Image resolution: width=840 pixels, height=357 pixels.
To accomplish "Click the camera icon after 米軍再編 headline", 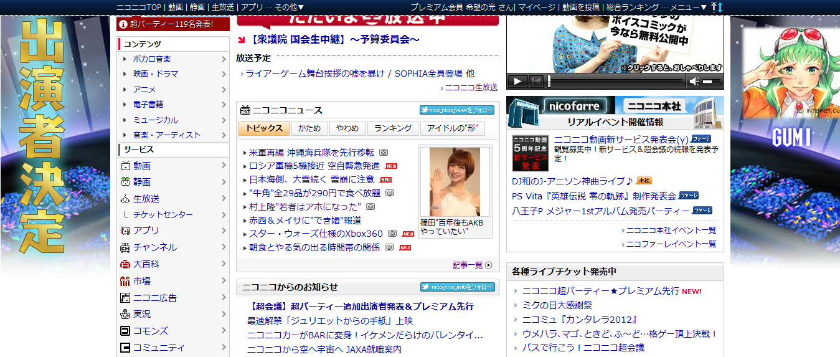I will 384,152.
